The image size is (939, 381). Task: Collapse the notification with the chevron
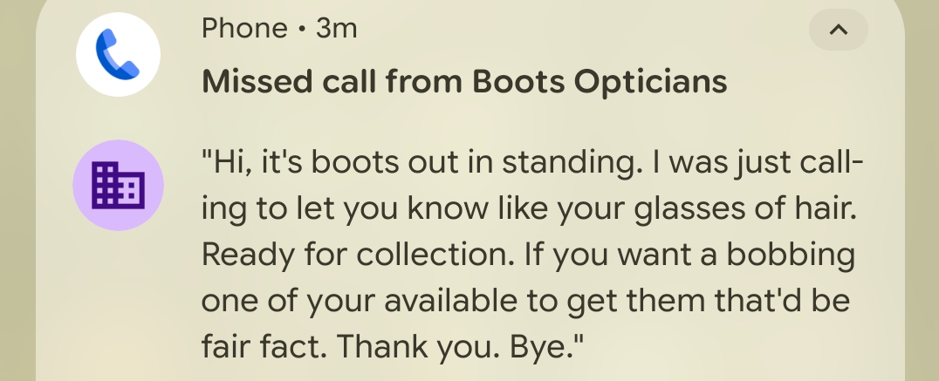click(838, 31)
